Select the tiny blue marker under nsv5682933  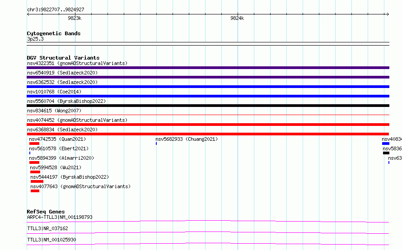tap(156, 144)
